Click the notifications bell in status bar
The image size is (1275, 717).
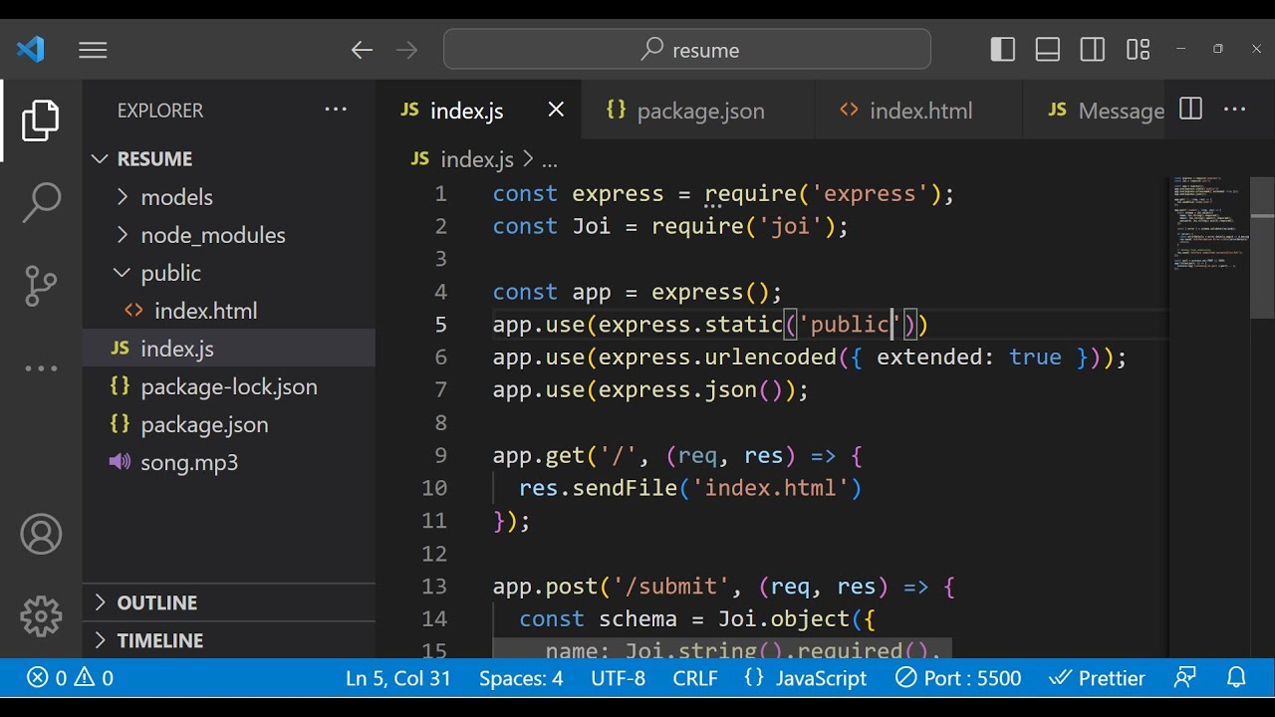point(1236,678)
